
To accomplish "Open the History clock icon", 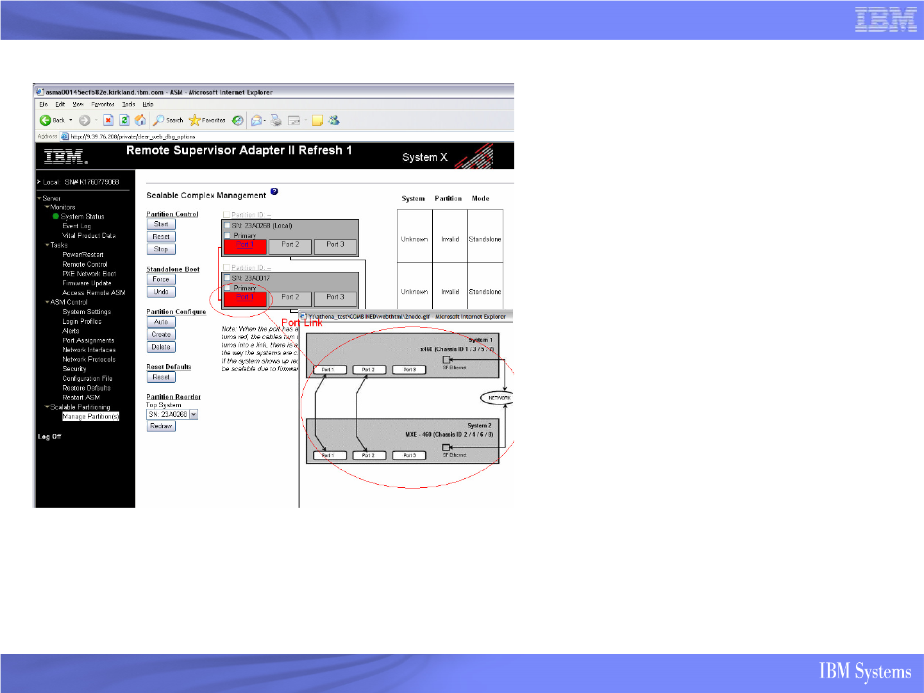I will coord(238,120).
